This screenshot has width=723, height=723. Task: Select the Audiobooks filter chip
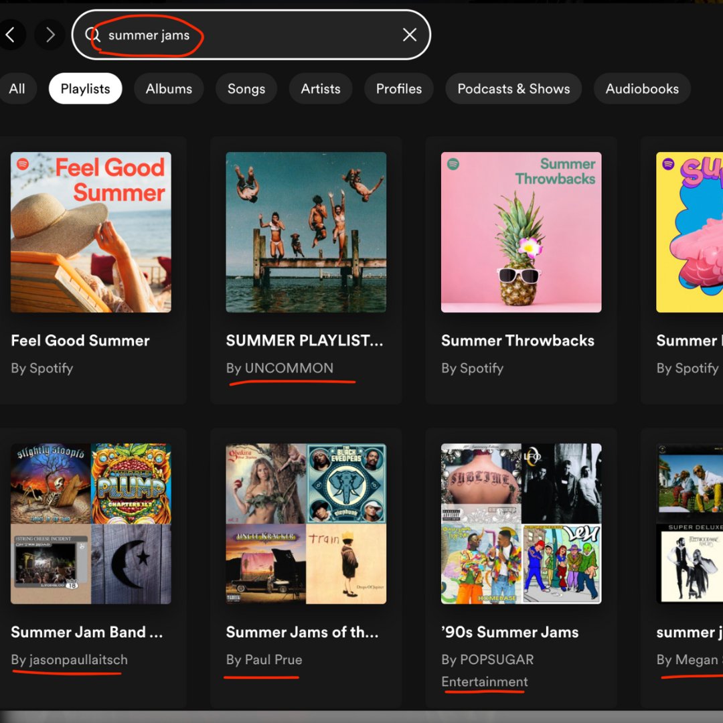point(642,88)
